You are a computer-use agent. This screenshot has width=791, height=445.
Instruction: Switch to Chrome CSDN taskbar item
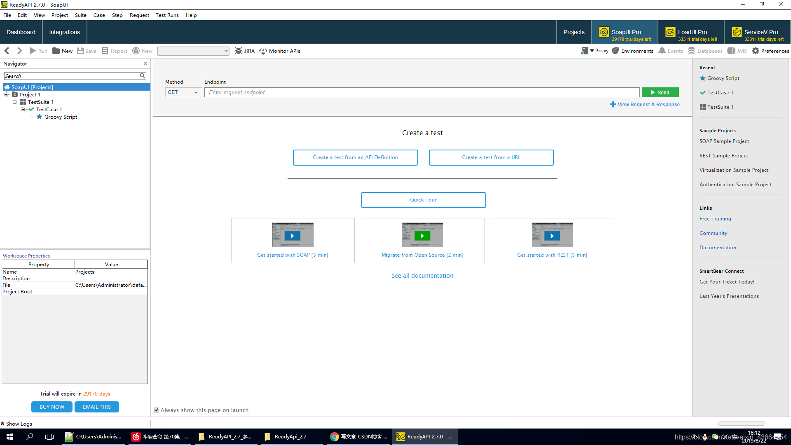click(x=358, y=436)
